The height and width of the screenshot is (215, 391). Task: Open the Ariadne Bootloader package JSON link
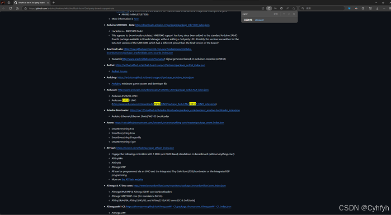pos(185,110)
